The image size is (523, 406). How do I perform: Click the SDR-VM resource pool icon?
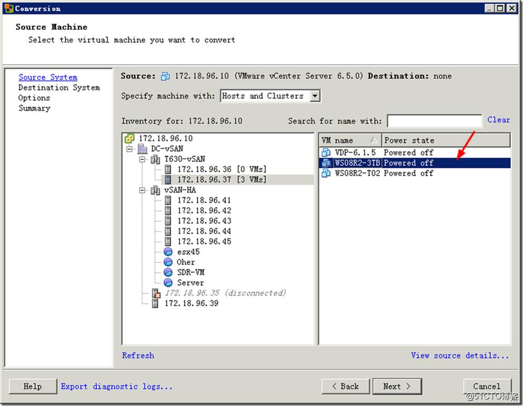pos(168,272)
